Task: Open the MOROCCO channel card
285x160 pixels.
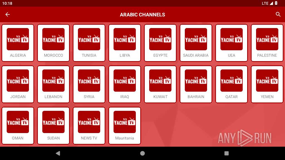Action: click(x=53, y=43)
